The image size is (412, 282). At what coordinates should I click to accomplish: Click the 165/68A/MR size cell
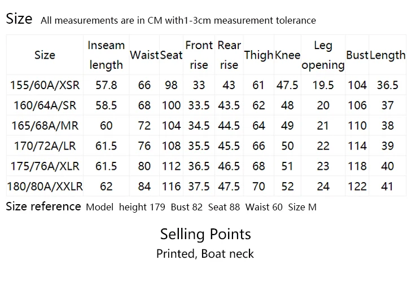[x=45, y=126]
